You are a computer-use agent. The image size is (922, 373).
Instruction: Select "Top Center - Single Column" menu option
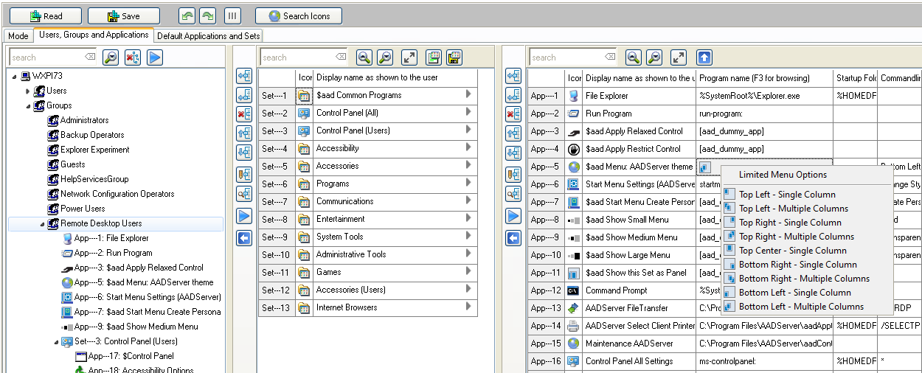(x=792, y=251)
